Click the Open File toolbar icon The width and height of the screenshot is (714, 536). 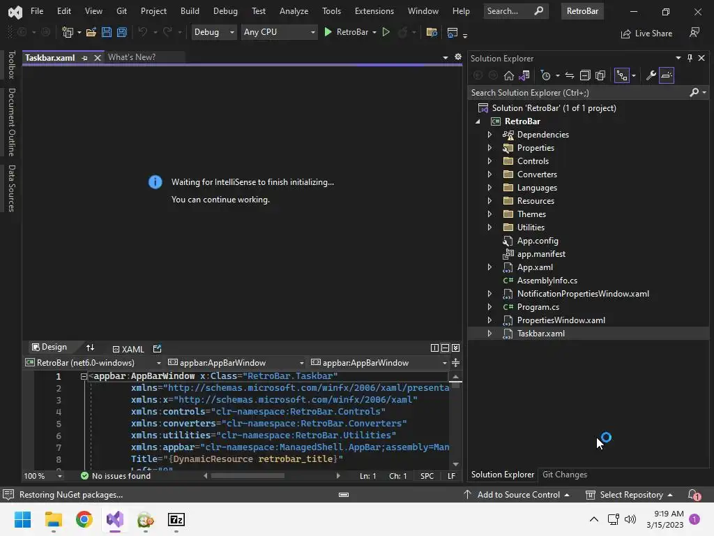(x=91, y=32)
